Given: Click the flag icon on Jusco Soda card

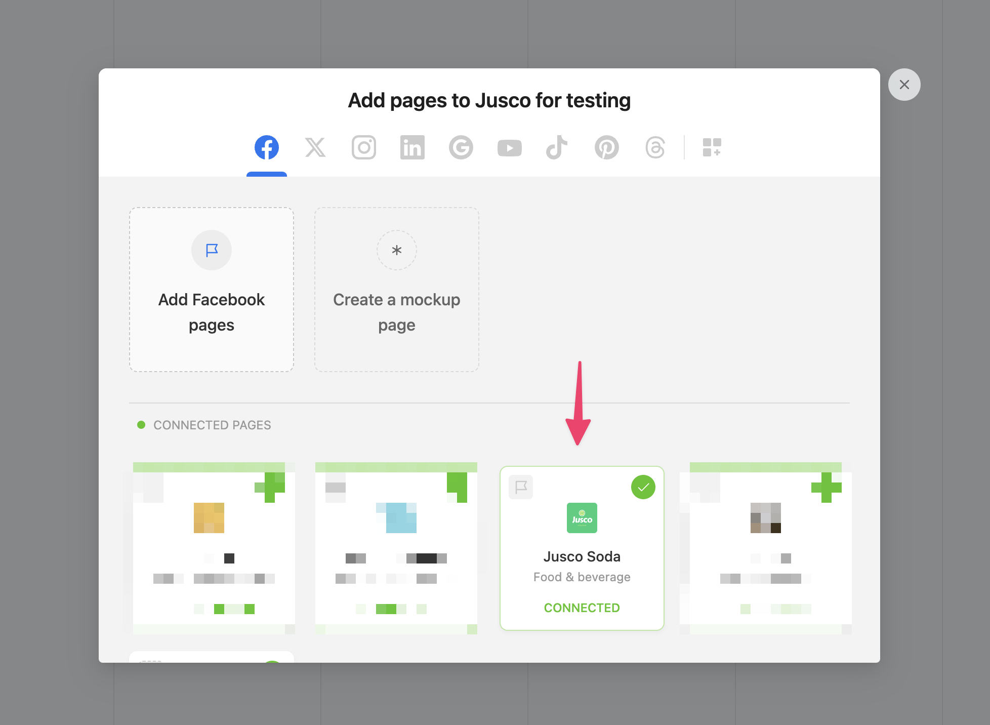Looking at the screenshot, I should 521,487.
